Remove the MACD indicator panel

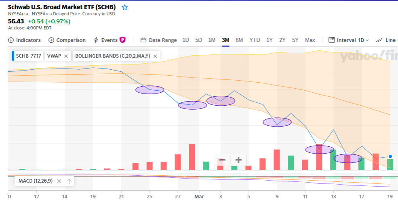coord(59,181)
